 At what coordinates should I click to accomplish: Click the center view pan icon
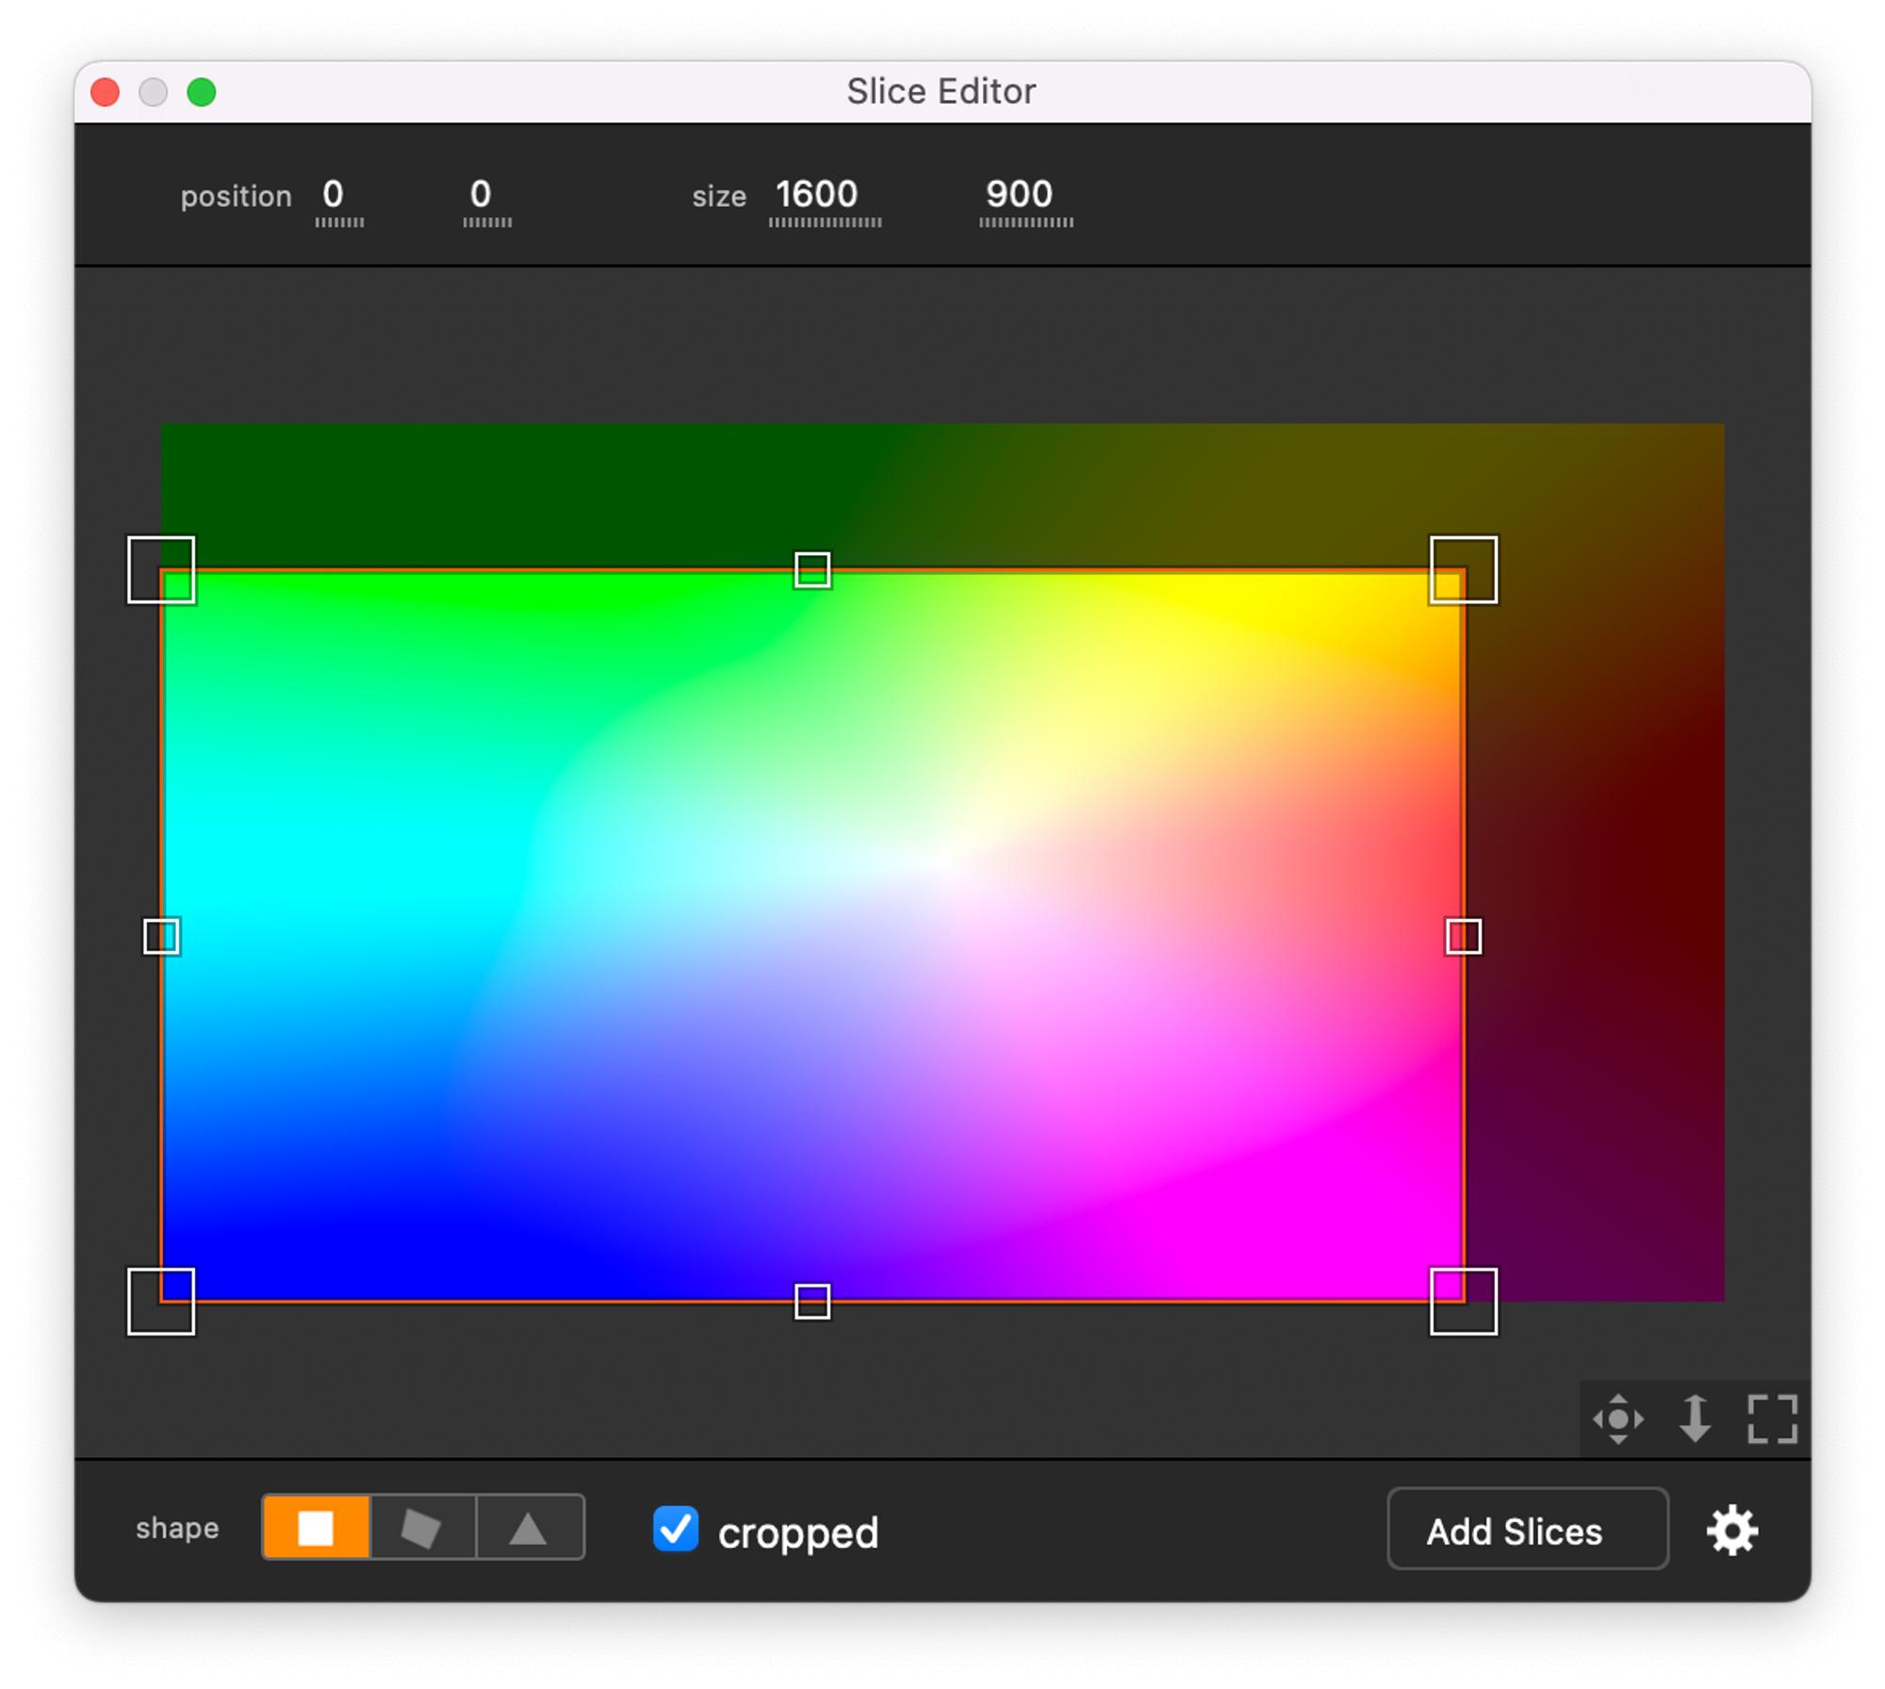1618,1418
